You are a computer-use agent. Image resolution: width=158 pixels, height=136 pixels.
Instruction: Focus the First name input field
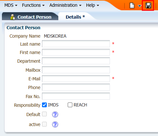tap(76, 52)
